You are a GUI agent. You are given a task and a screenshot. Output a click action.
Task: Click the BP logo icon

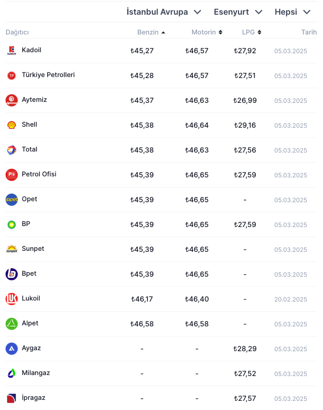(12, 225)
